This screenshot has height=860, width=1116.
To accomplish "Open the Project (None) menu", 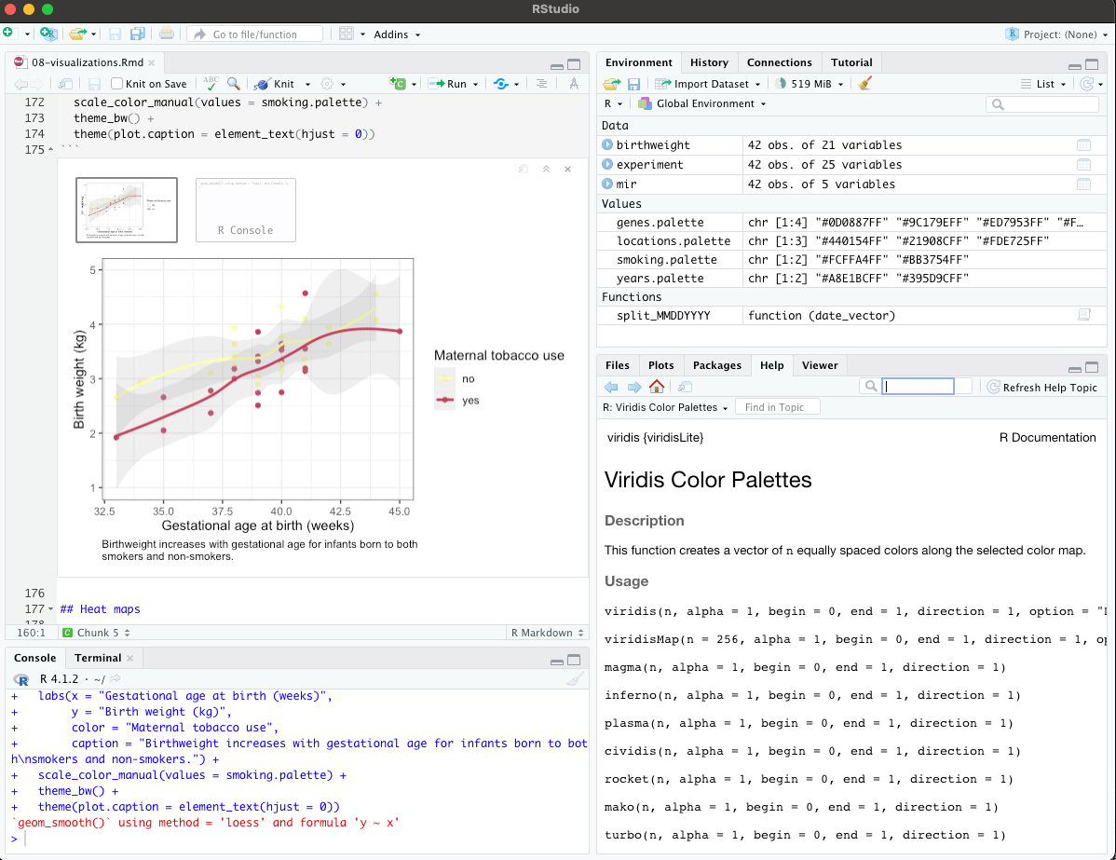I will coord(1056,34).
